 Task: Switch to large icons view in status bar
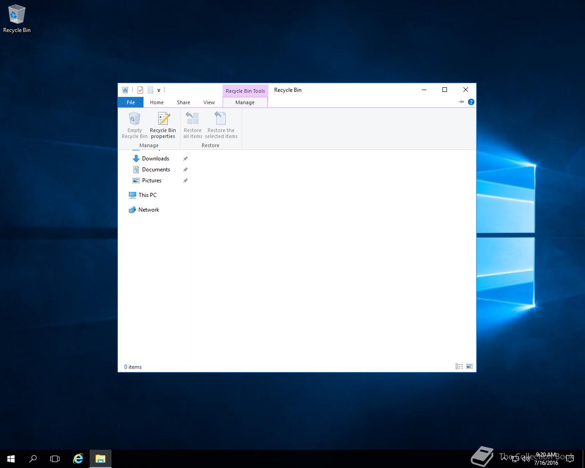coord(469,367)
